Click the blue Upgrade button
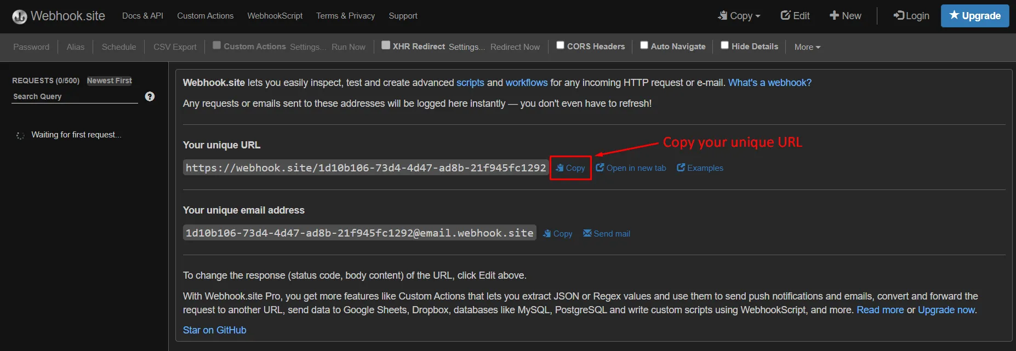Screen dimensions: 1016x351 click(x=975, y=16)
